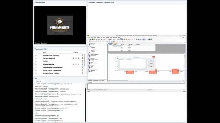Expand the Compare instruction group
The width and height of the screenshot is (220, 123).
pos(89,53)
